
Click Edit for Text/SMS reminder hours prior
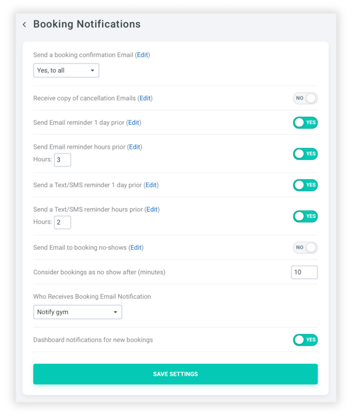click(x=152, y=210)
